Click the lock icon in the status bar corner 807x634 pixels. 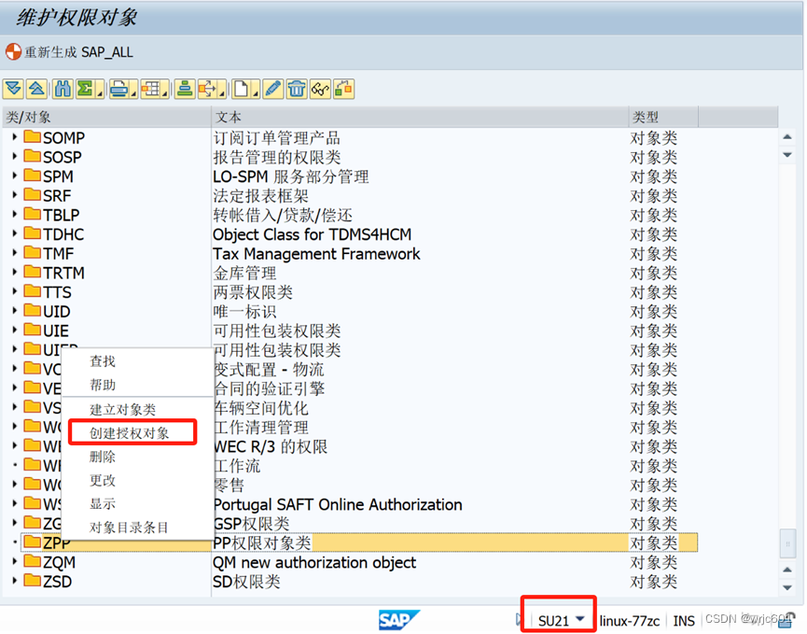[x=786, y=620]
